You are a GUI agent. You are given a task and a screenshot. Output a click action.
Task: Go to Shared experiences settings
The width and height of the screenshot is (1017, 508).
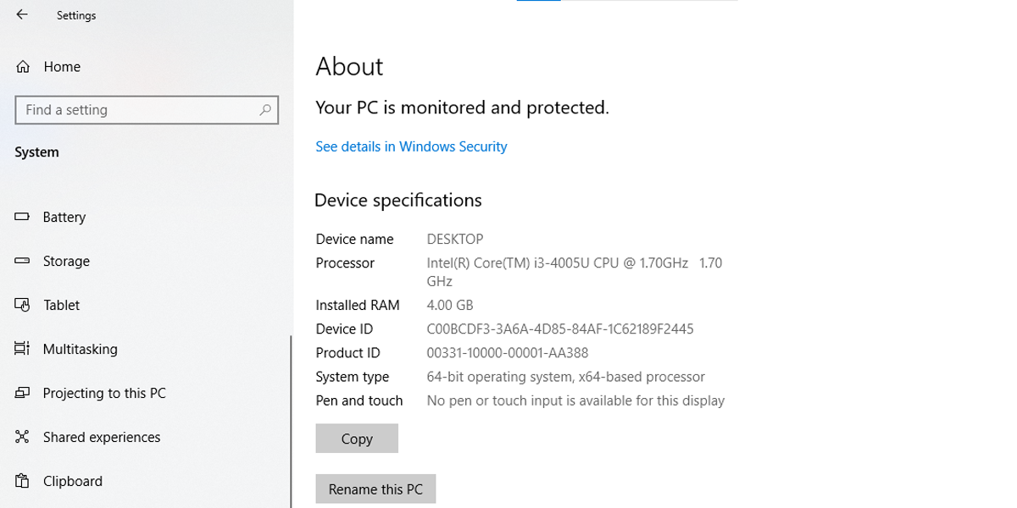tap(102, 437)
